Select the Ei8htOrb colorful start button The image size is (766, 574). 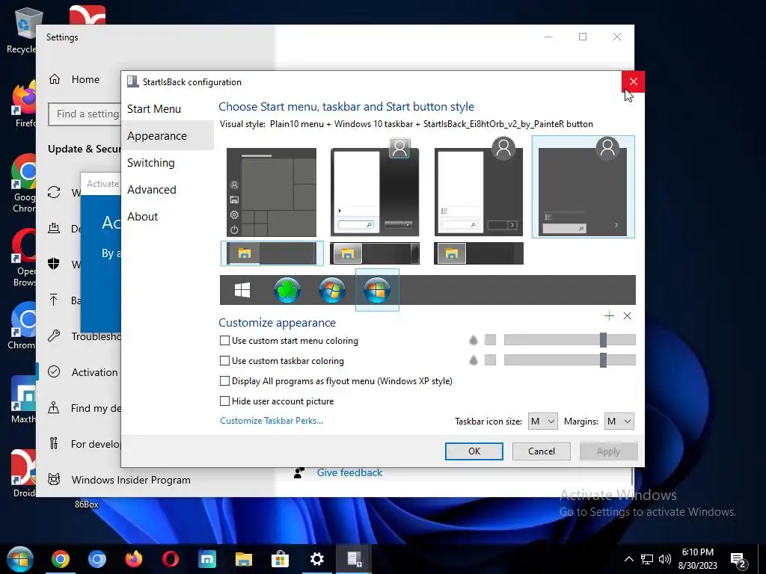[377, 290]
